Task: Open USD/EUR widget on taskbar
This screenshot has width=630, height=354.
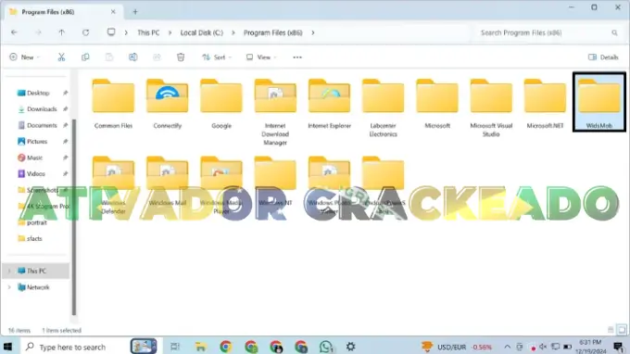Action: (457, 347)
